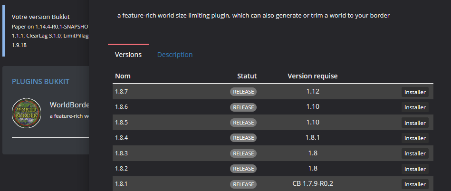Image resolution: width=451 pixels, height=191 pixels.
Task: Install plugin version 1.8.1
Action: pyautogui.click(x=415, y=184)
